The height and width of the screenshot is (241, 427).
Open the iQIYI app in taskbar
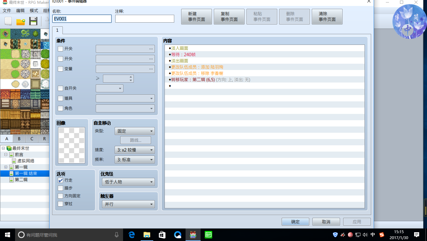tap(208, 234)
